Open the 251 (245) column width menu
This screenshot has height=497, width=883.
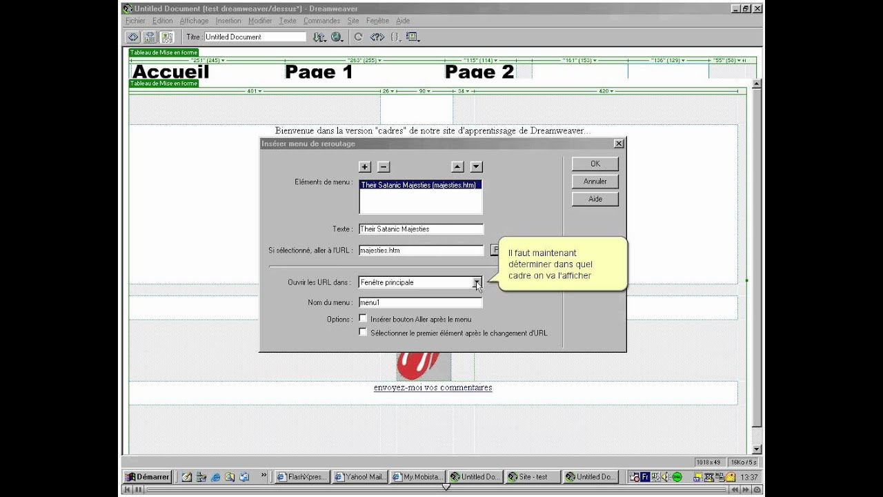(206, 61)
